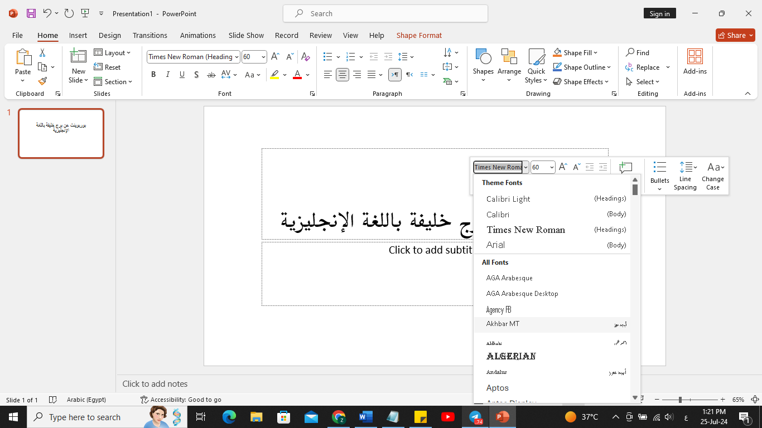Click Convert to SmartArt icon
Screen dimensions: 762x428
(448, 81)
